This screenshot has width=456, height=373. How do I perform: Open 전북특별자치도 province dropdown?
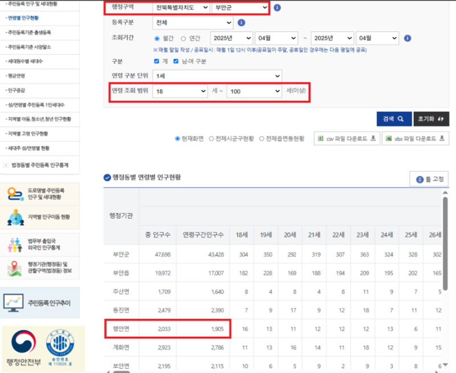(181, 7)
